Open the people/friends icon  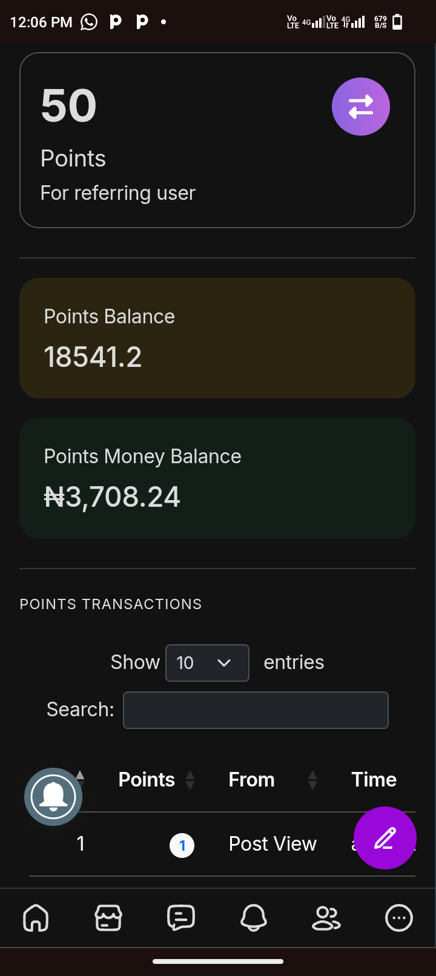point(326,918)
